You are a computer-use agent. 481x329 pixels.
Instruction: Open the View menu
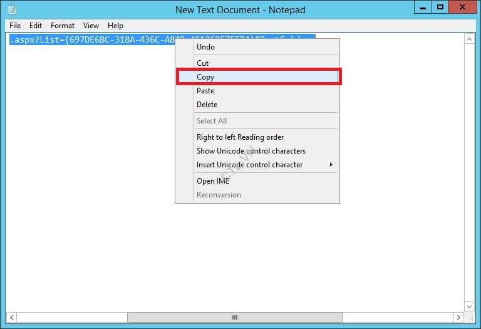tap(91, 26)
